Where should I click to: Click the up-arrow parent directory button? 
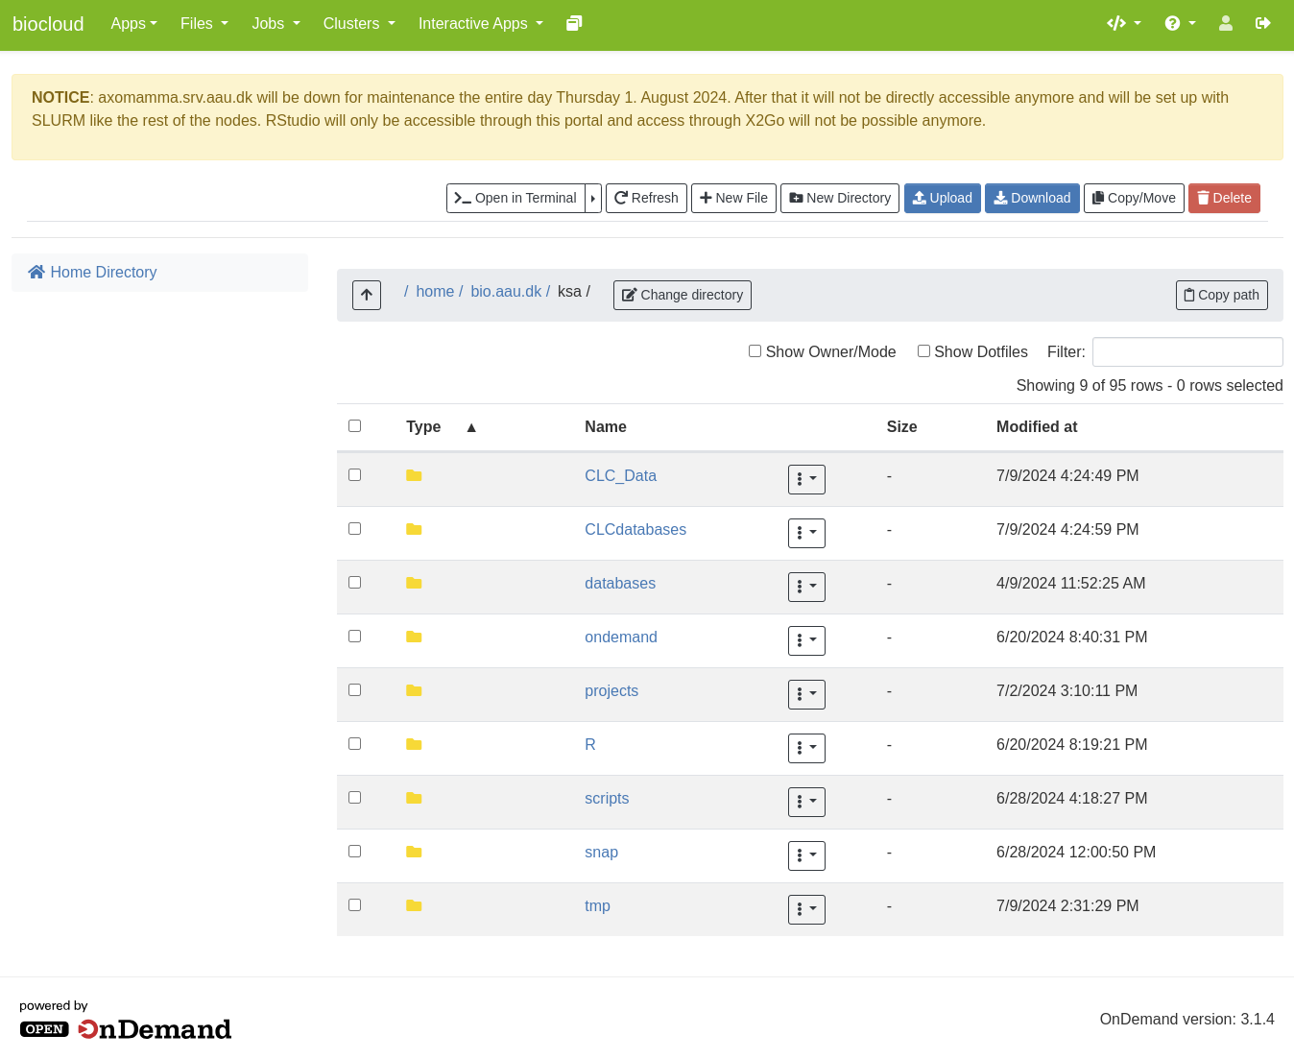click(x=367, y=295)
